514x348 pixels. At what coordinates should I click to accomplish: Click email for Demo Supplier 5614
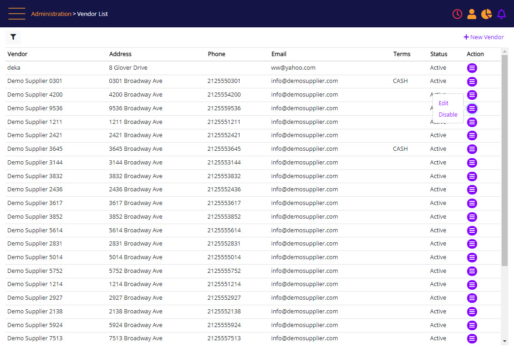tap(305, 230)
